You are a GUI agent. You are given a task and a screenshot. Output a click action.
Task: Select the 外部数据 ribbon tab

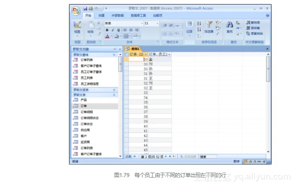coord(117,15)
